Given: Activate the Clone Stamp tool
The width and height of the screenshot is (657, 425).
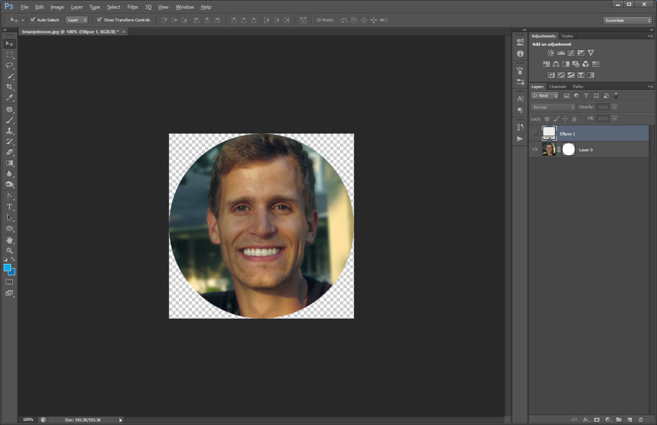Looking at the screenshot, I should pos(9,129).
